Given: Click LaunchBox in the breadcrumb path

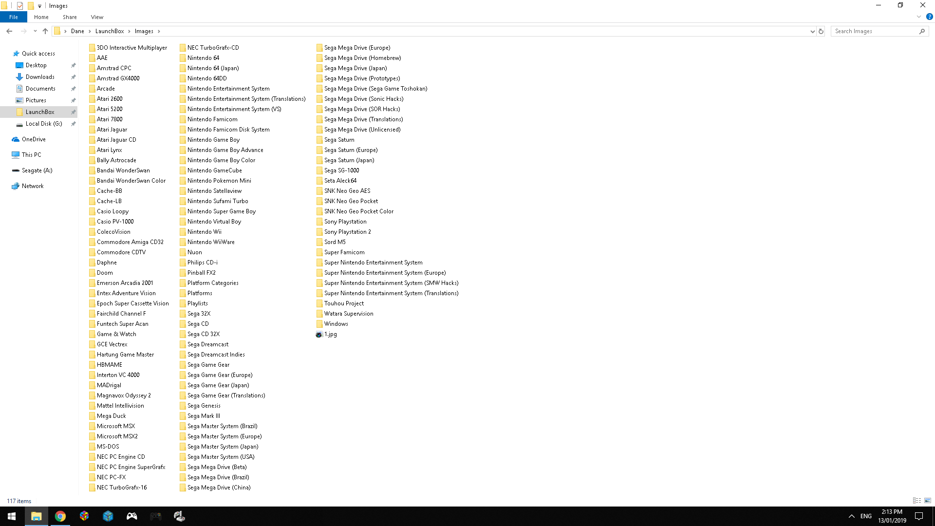Looking at the screenshot, I should click(x=110, y=31).
